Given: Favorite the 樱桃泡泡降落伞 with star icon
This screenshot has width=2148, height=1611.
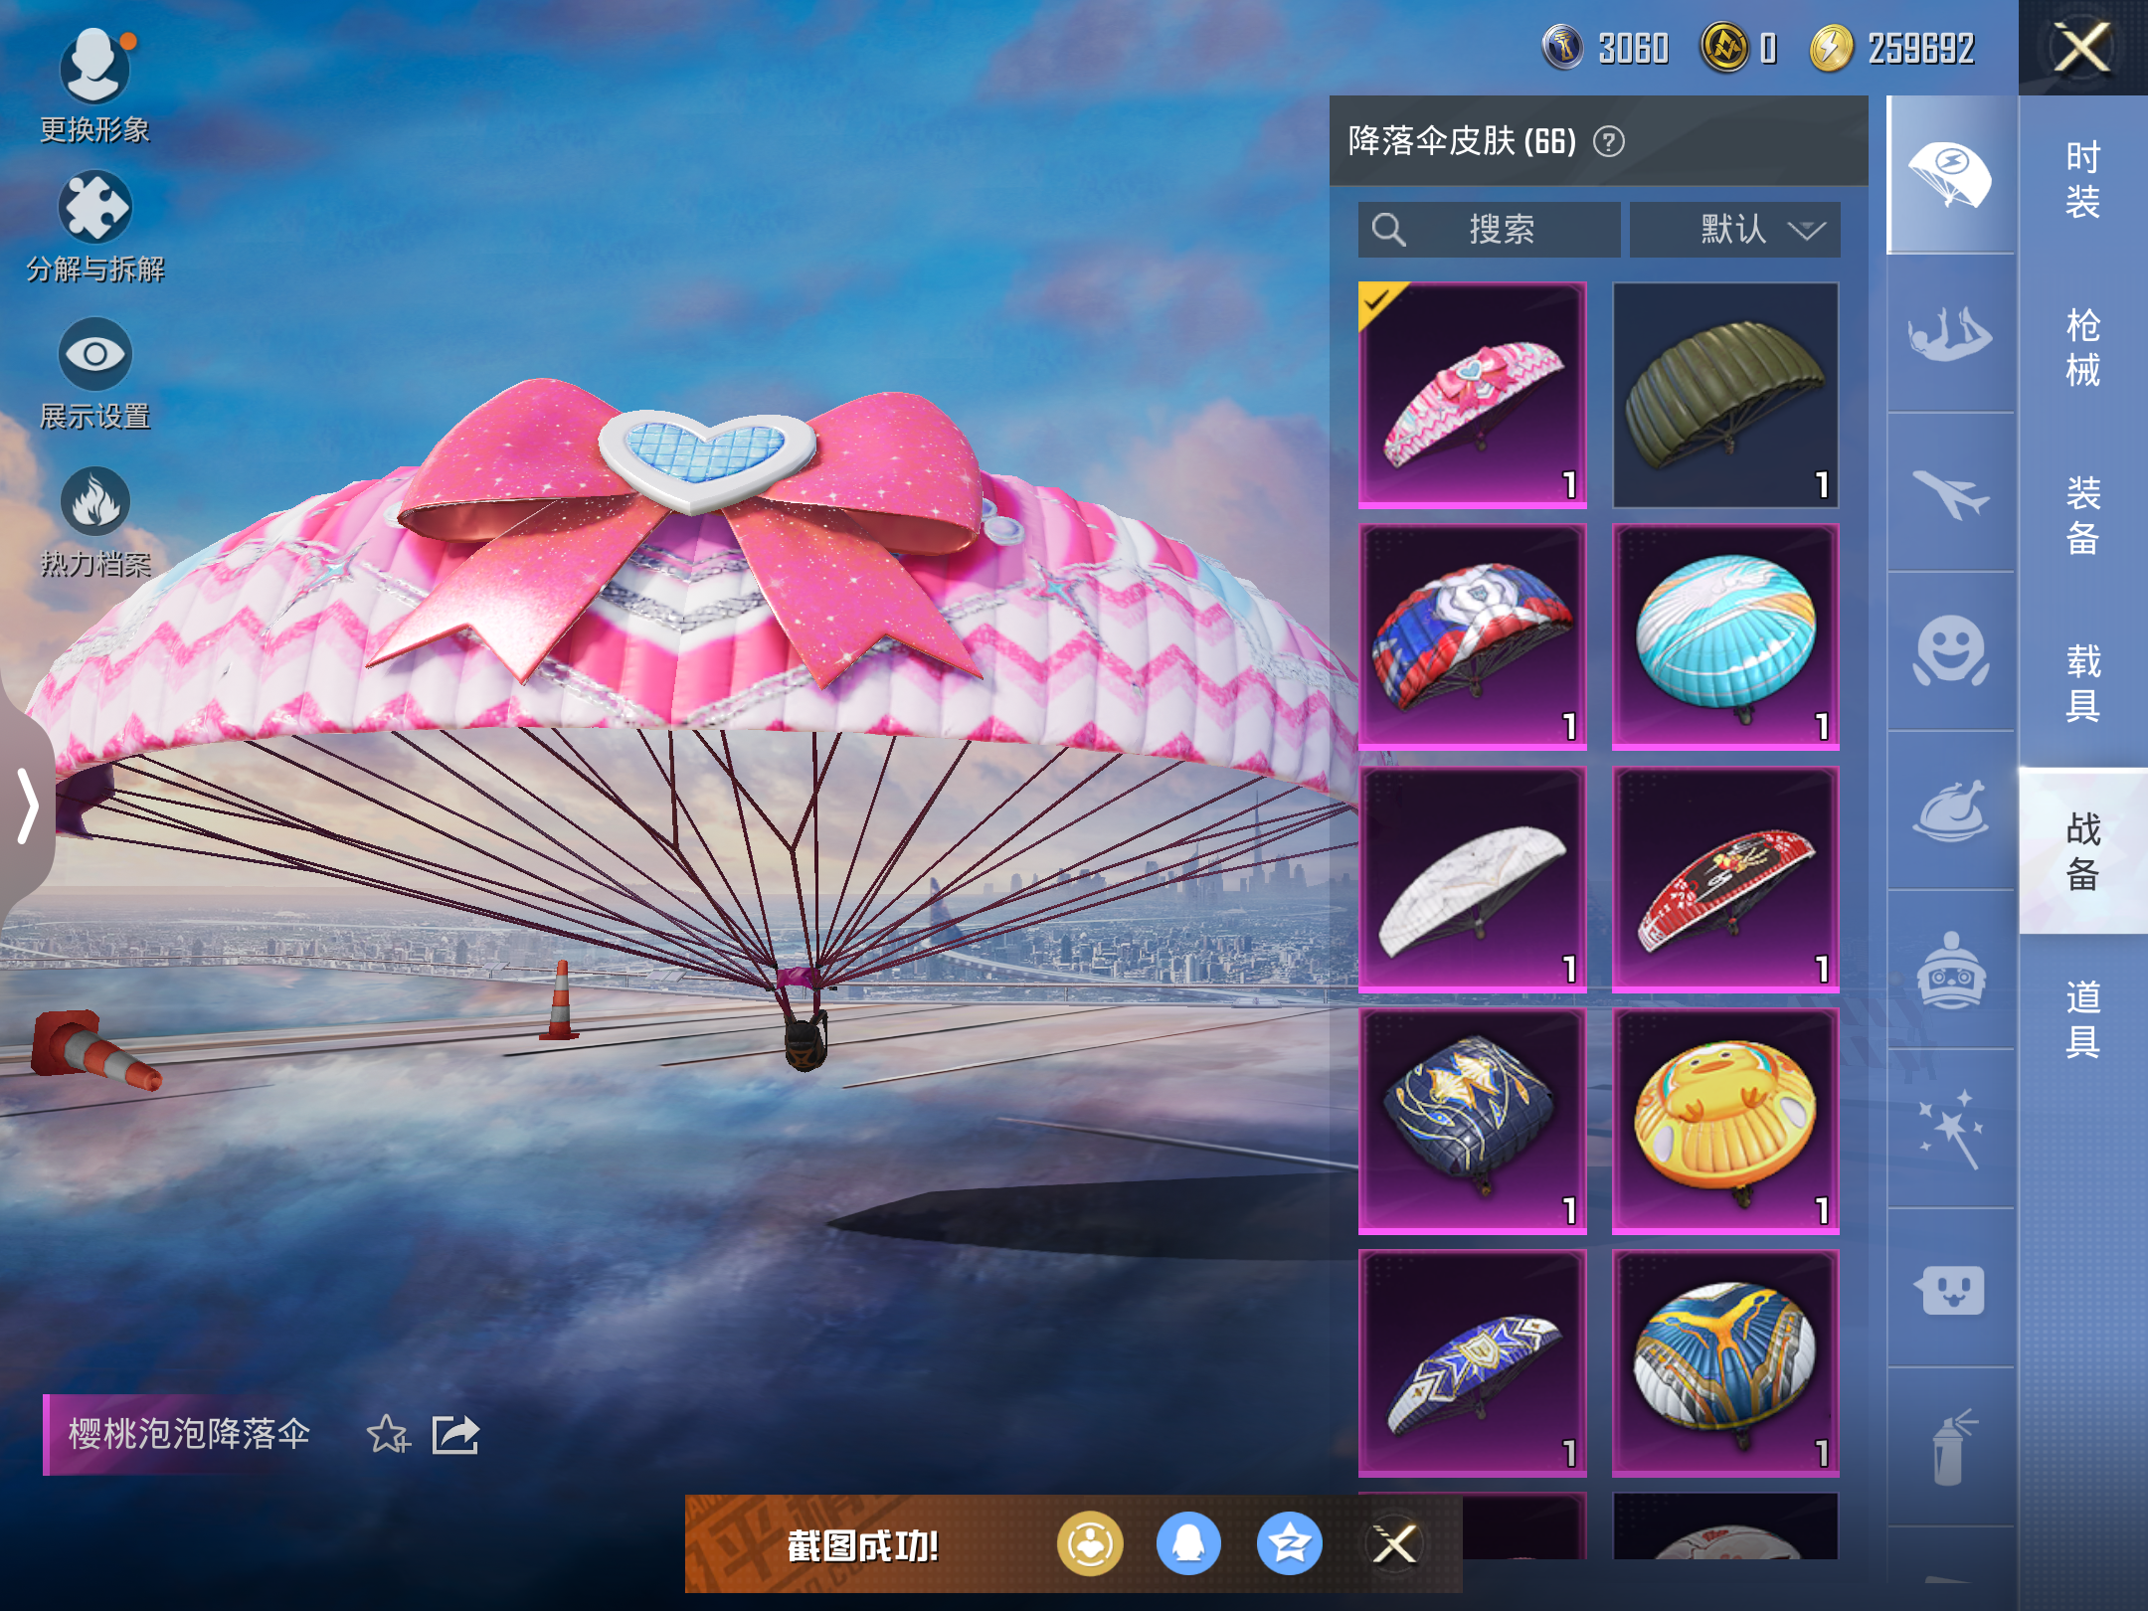Looking at the screenshot, I should (x=388, y=1434).
